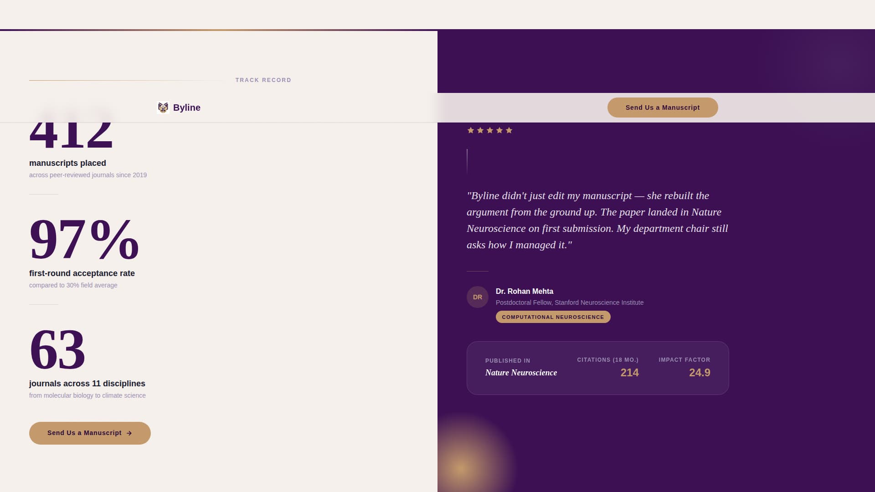
Task: Click the Postdoctoral Fellow affiliation line
Action: click(x=570, y=302)
